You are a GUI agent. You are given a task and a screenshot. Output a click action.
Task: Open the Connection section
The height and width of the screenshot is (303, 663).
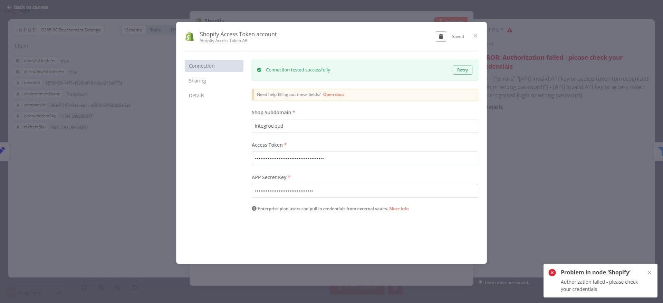tap(214, 66)
